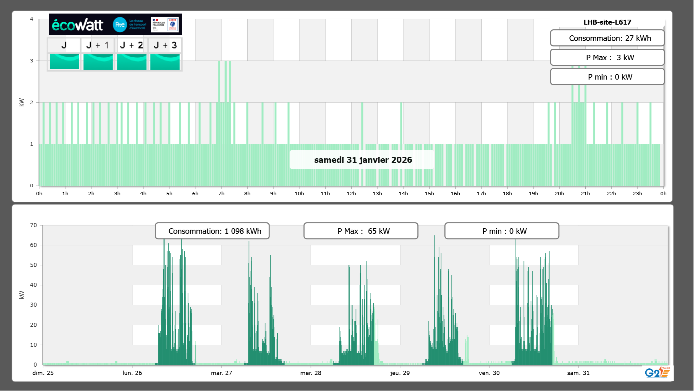Screen dimensions: 694x391
Task: Select the J + 2 day label
Action: point(132,45)
